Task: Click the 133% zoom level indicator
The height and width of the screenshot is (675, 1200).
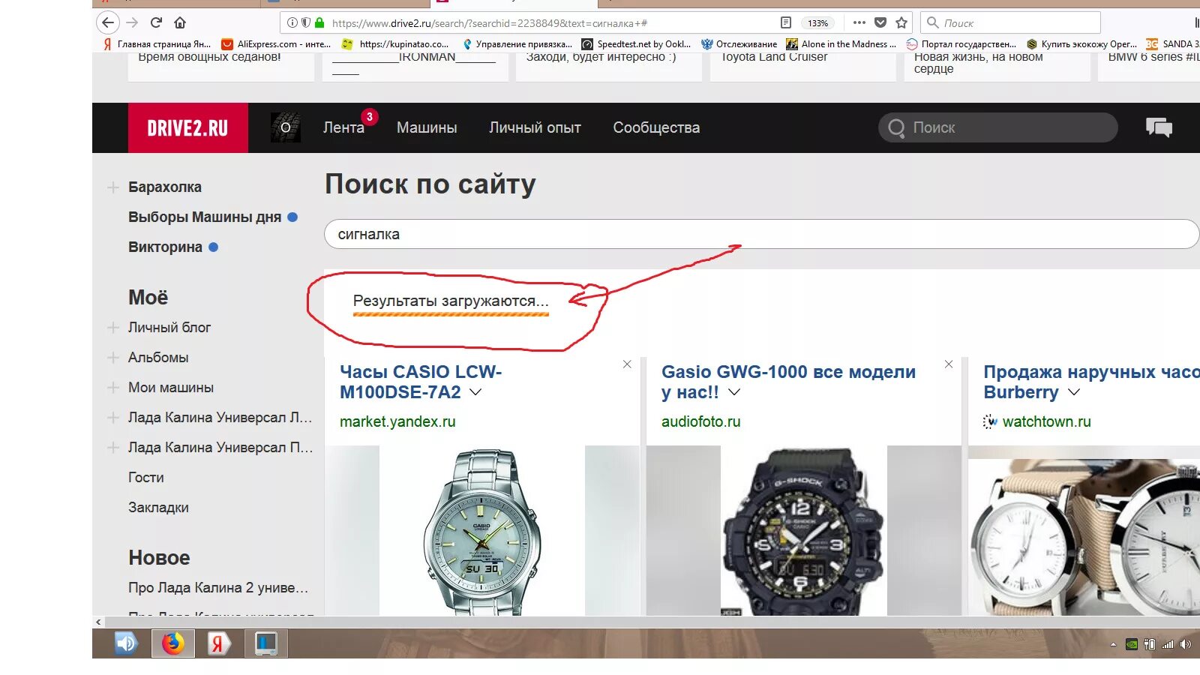Action: click(x=817, y=22)
